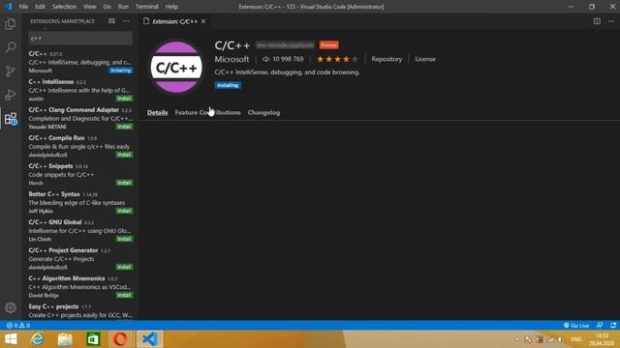Screen dimensions: 620x348
Task: Switch to Visual Studio Code taskbar icon
Action: pyautogui.click(x=149, y=339)
